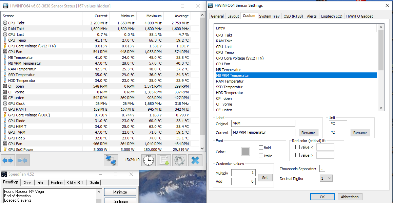The image size is (393, 203).
Task: Open sensor settings gear icon
Action: 179,160
